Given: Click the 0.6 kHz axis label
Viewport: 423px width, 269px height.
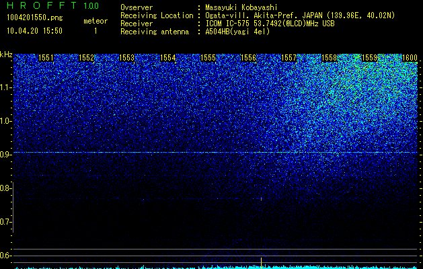Looking at the screenshot, I should tap(5, 256).
